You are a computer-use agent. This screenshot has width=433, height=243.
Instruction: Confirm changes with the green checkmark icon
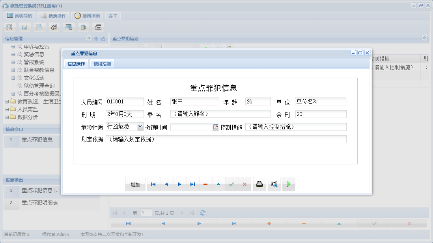(x=232, y=184)
